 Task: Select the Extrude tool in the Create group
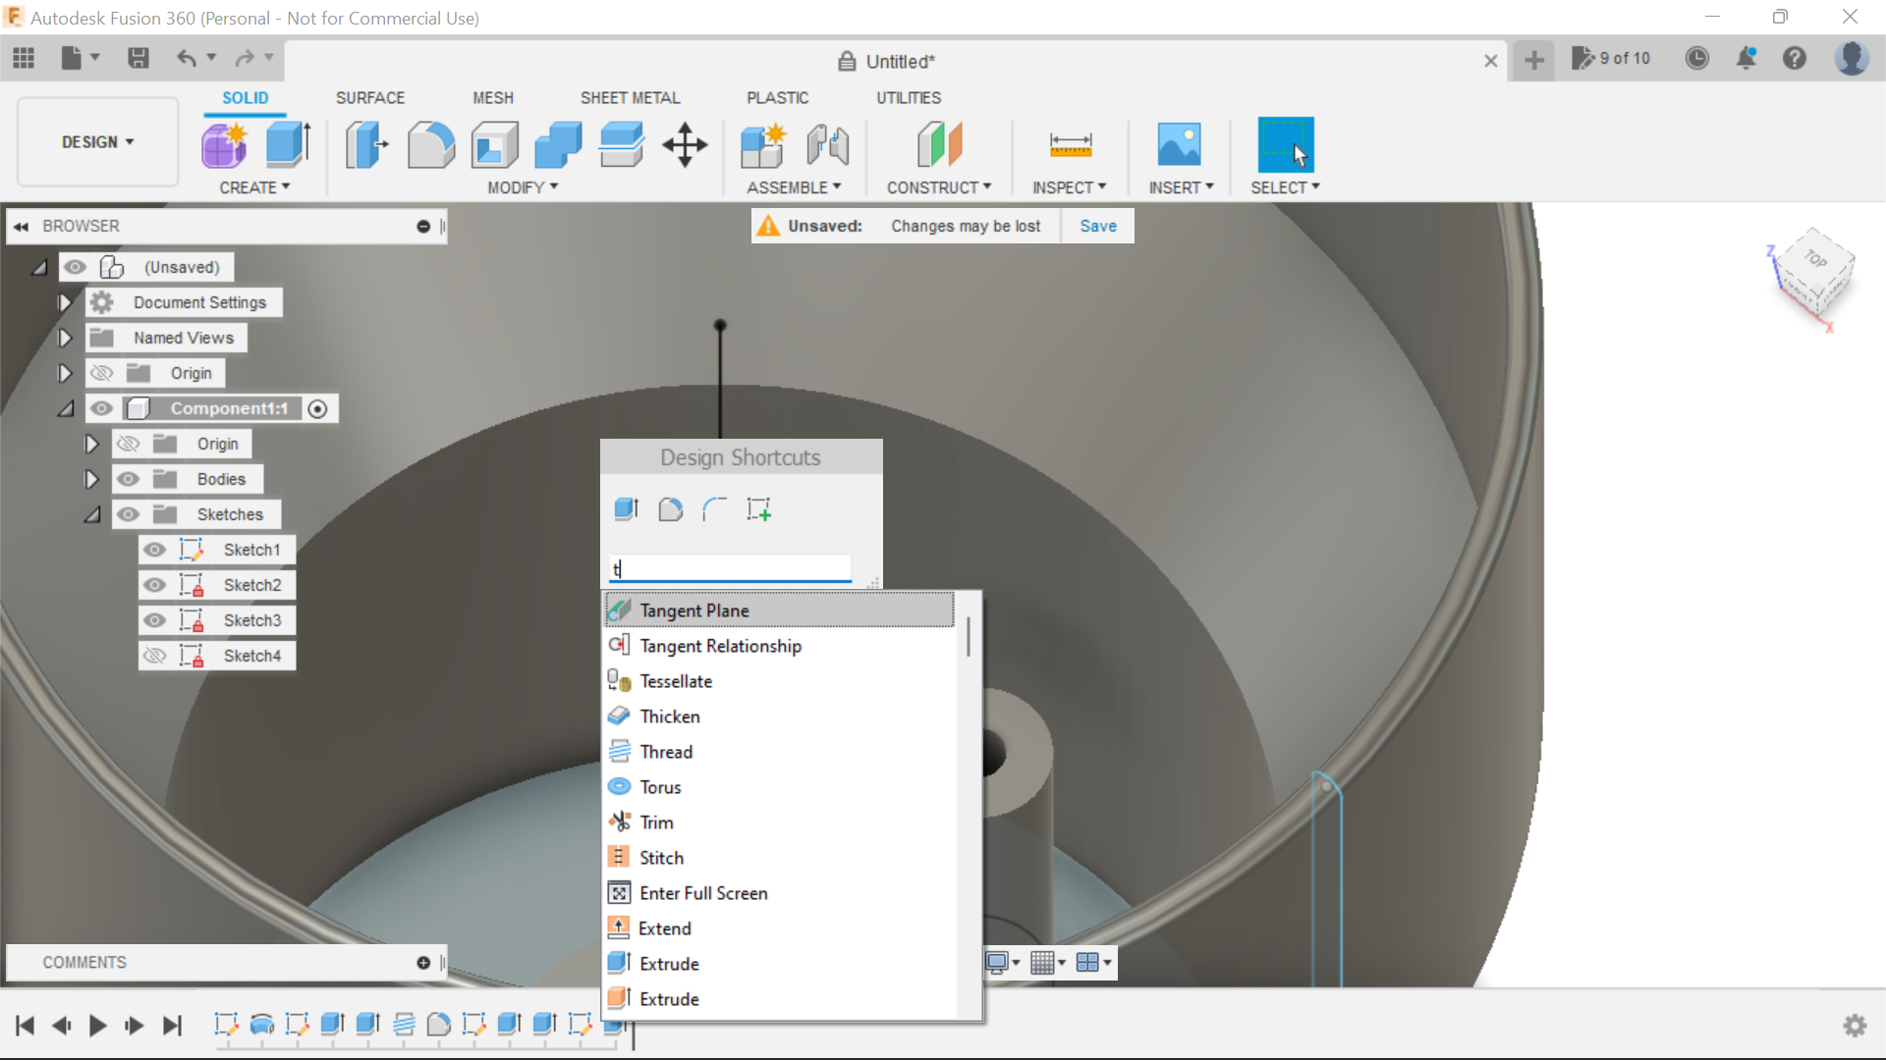(289, 145)
